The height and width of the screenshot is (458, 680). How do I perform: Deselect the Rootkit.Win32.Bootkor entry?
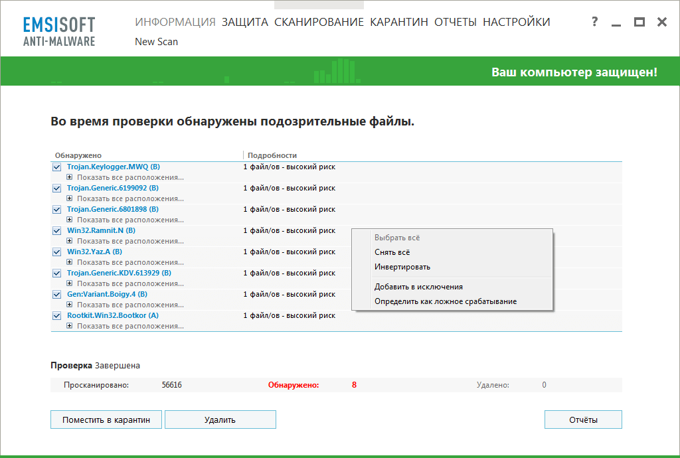[56, 315]
